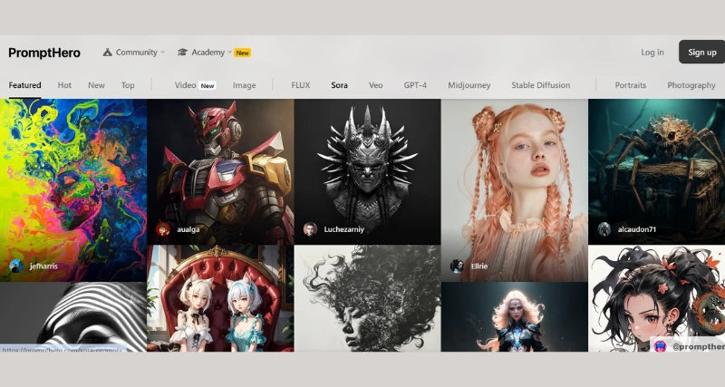Click the Community people icon

coord(108,53)
